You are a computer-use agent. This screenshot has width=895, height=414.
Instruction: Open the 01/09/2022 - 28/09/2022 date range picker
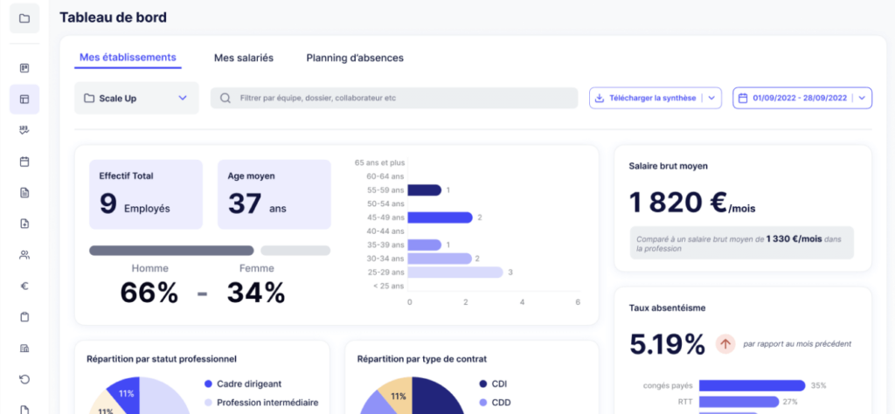pos(801,99)
